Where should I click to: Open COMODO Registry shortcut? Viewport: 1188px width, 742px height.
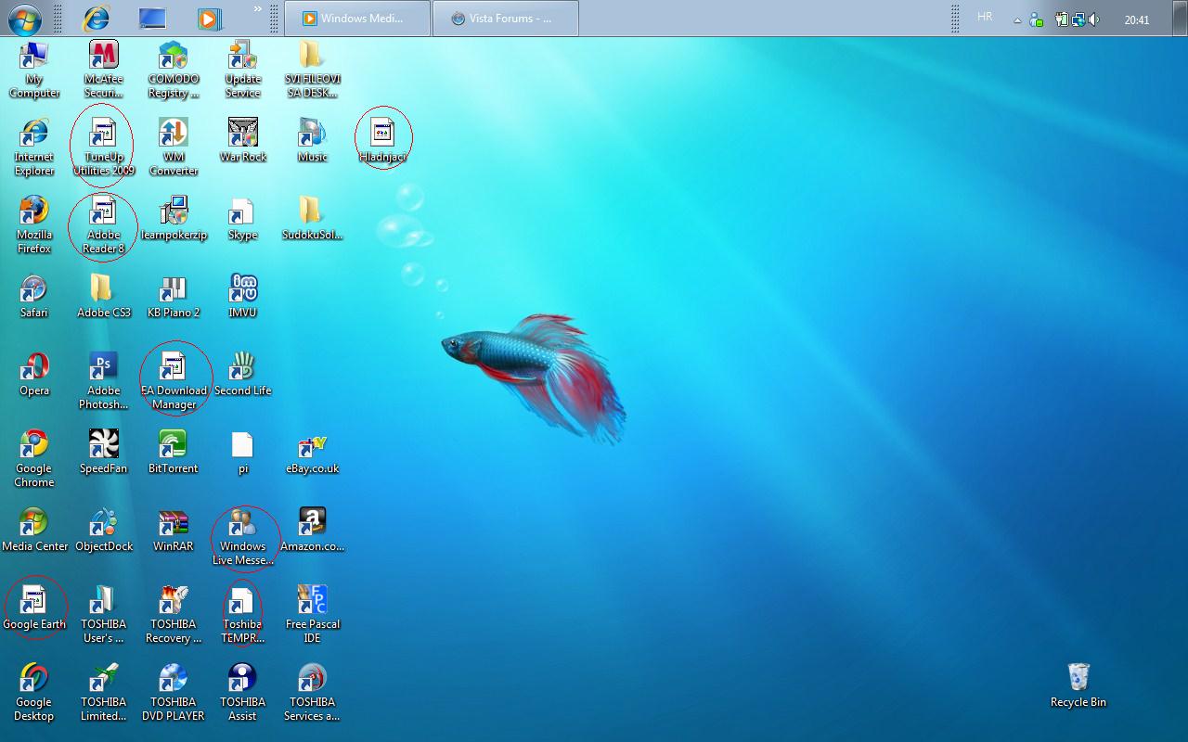click(x=174, y=70)
